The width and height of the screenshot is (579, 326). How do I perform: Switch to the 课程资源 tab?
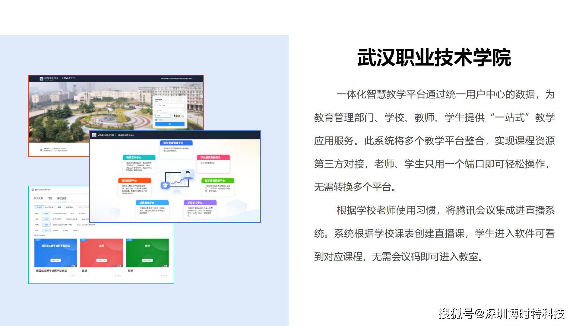(x=62, y=198)
